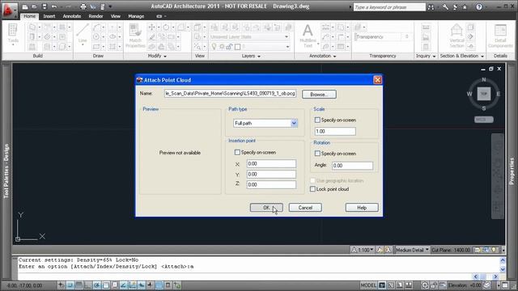Switch to the Manage ribbon tab
The image size is (518, 291).
136,16
